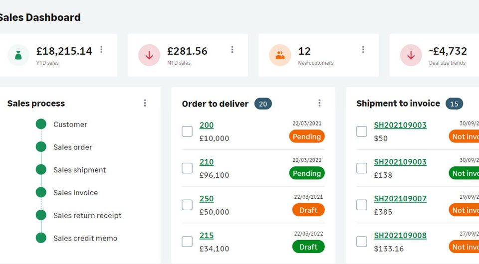The height and width of the screenshot is (264, 479).
Task: Open the Order to deliver panel options
Action: 319,103
